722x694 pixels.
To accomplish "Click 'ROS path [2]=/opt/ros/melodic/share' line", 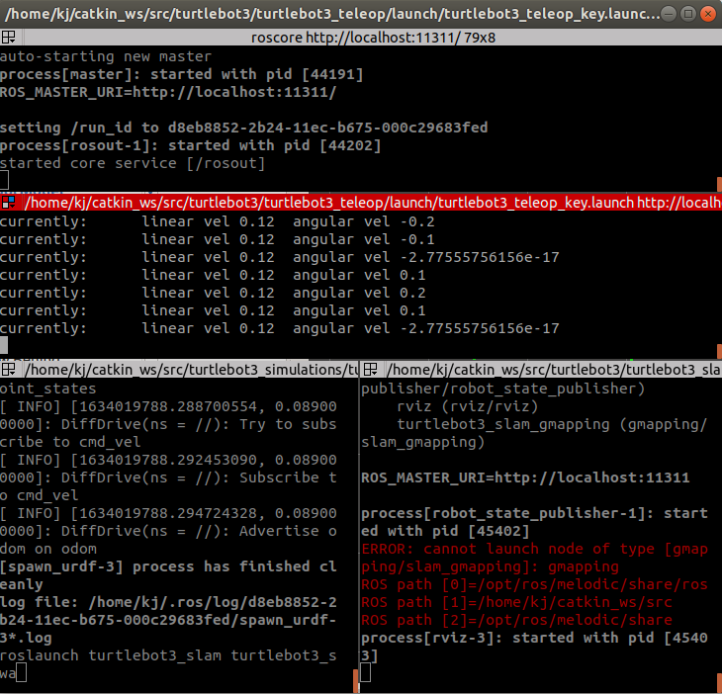I will [x=516, y=620].
